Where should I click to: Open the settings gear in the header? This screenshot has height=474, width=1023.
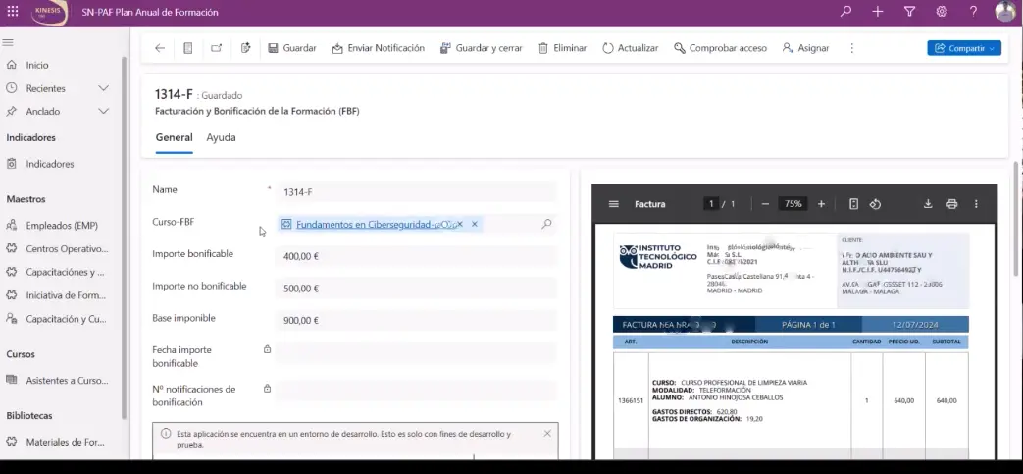click(x=942, y=11)
